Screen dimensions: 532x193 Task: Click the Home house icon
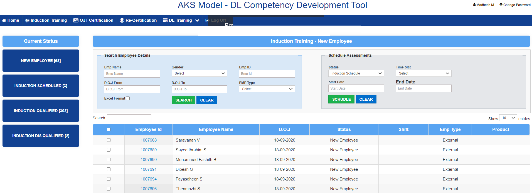coord(4,20)
